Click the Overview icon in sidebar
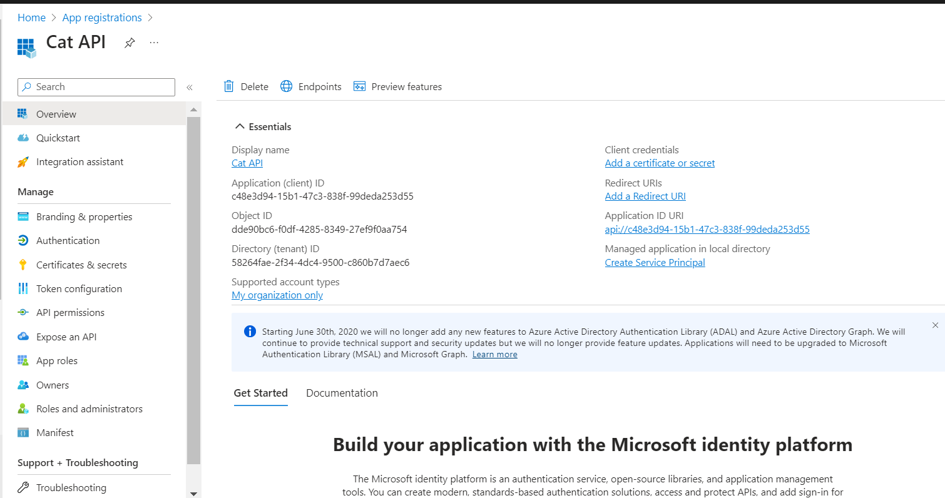The width and height of the screenshot is (945, 498). click(23, 114)
